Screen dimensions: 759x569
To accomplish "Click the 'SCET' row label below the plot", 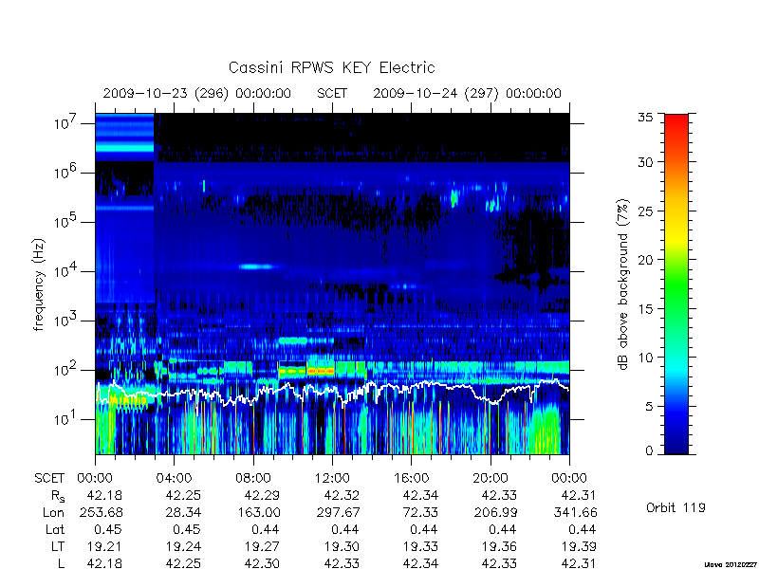I will pos(49,479).
